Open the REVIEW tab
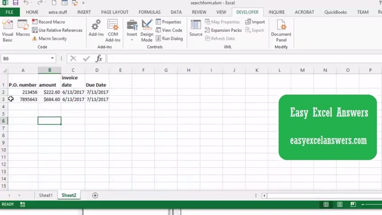This screenshot has height=215, width=382. click(199, 12)
